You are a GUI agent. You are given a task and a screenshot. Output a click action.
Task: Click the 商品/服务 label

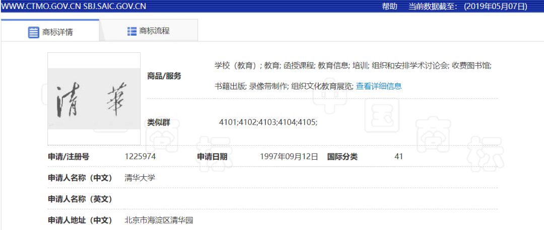pos(164,76)
